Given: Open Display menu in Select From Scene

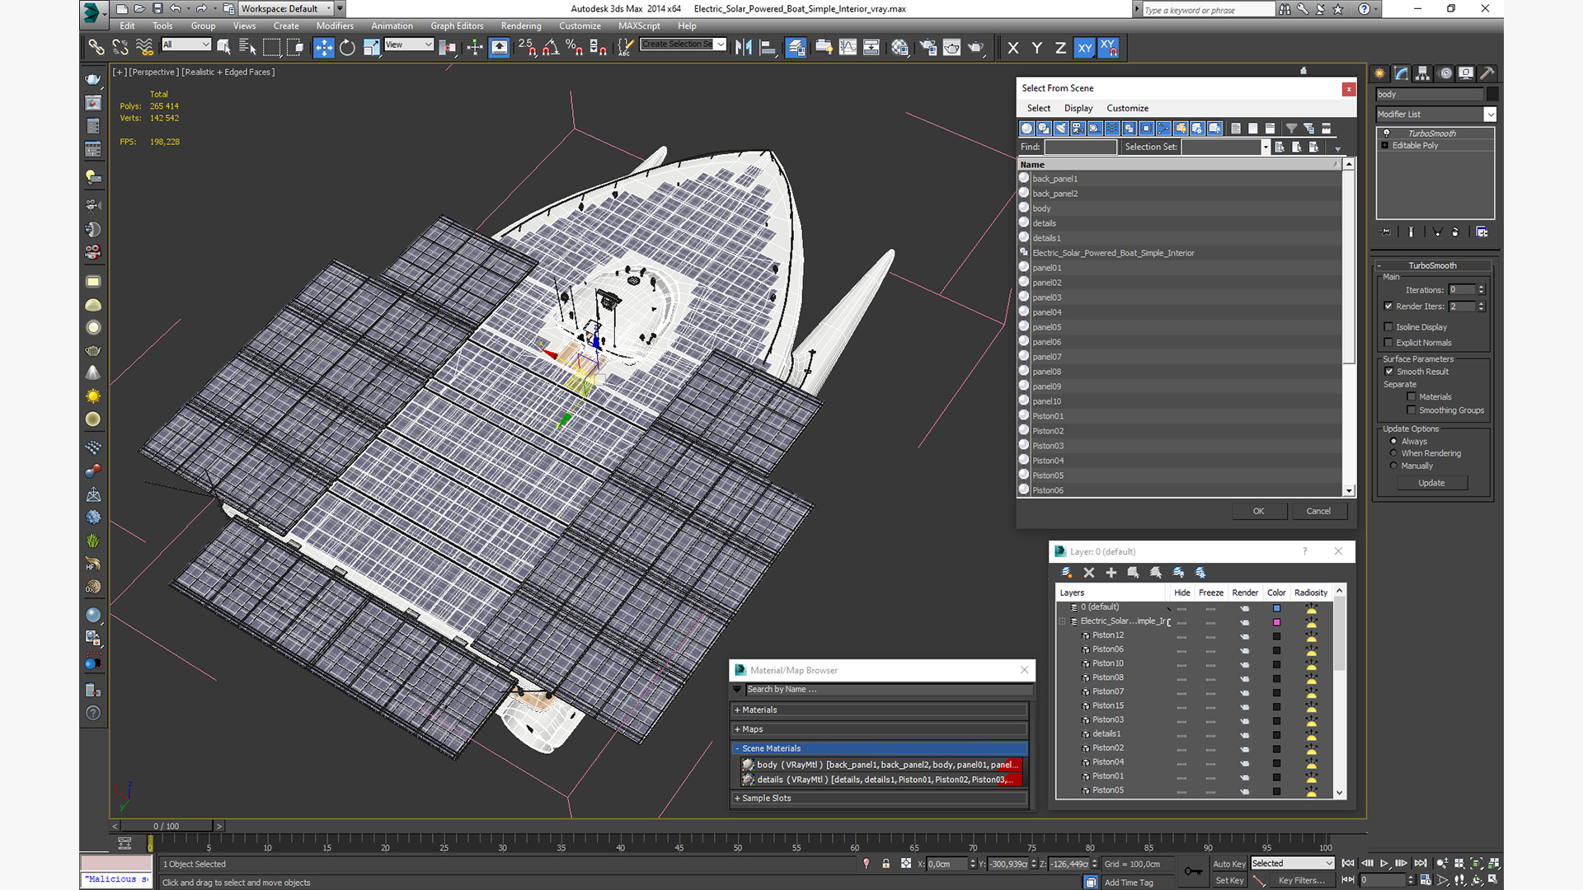Looking at the screenshot, I should [x=1078, y=109].
